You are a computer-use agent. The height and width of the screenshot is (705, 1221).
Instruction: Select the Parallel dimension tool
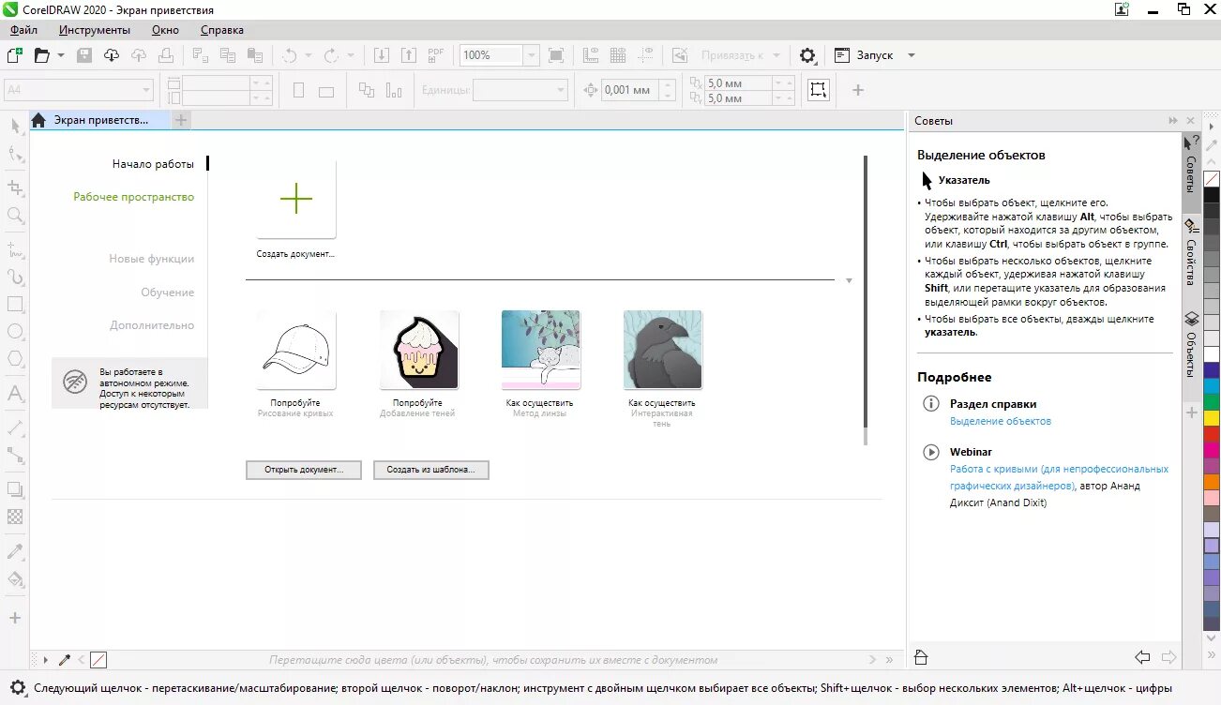(x=15, y=427)
